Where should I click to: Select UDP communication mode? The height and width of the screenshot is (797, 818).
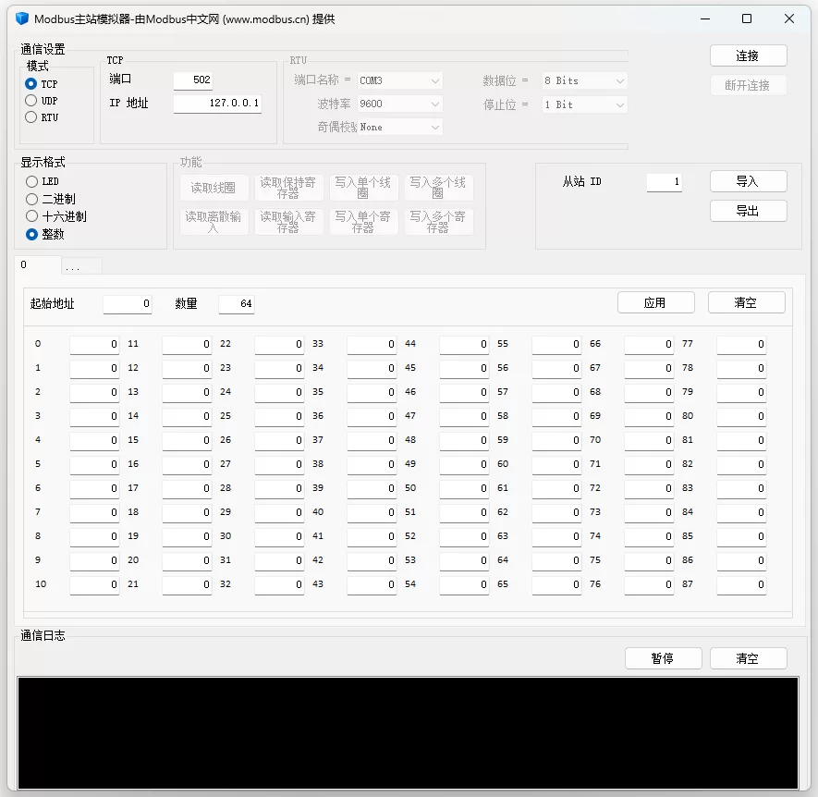point(31,100)
